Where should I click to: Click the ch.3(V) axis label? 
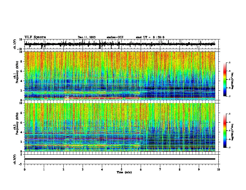pos(15,159)
